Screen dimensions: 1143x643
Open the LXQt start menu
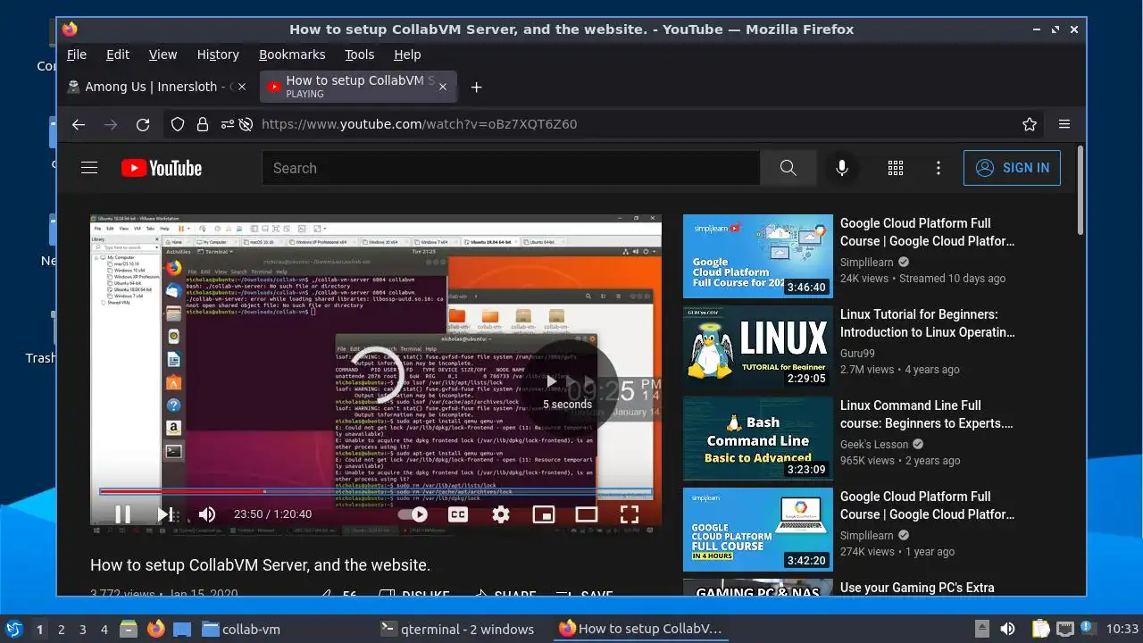pyautogui.click(x=13, y=629)
